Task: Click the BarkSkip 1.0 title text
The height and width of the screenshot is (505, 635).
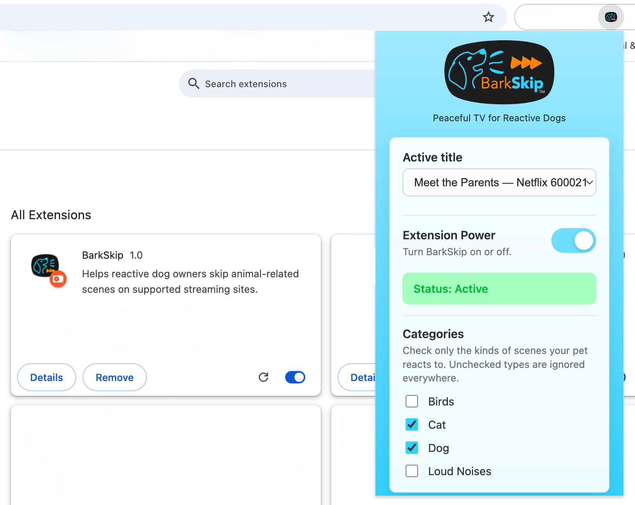Action: tap(112, 255)
